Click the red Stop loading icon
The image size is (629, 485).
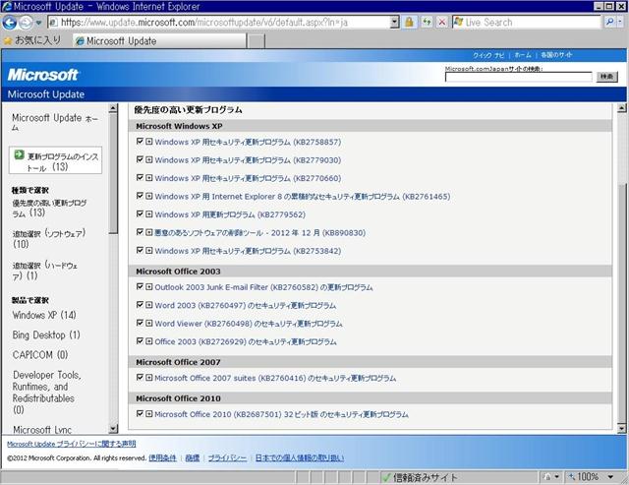[x=442, y=23]
